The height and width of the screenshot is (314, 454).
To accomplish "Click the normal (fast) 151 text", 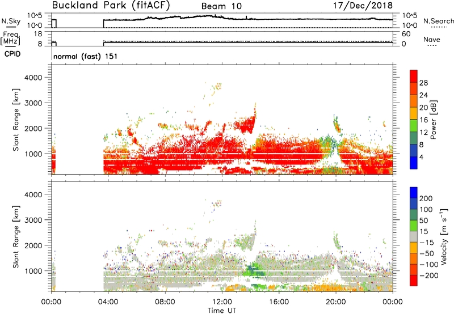I will pyautogui.click(x=86, y=56).
